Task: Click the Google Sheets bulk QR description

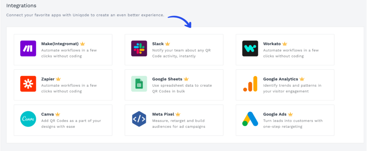Action: pos(182,88)
